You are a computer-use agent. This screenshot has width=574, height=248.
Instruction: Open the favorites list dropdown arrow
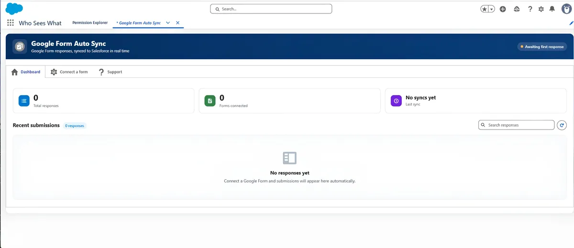492,9
